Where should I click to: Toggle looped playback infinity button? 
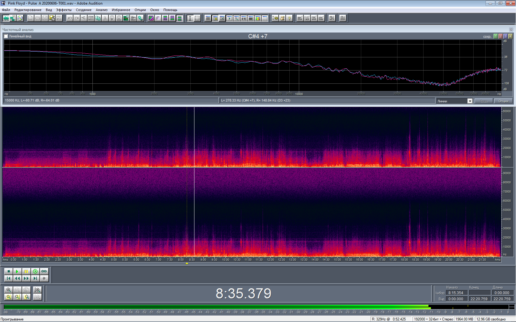(x=44, y=271)
